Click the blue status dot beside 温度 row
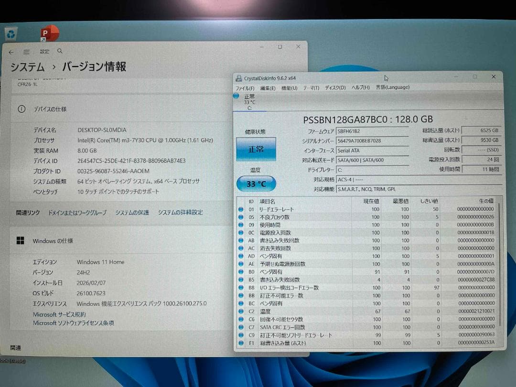 [241, 310]
